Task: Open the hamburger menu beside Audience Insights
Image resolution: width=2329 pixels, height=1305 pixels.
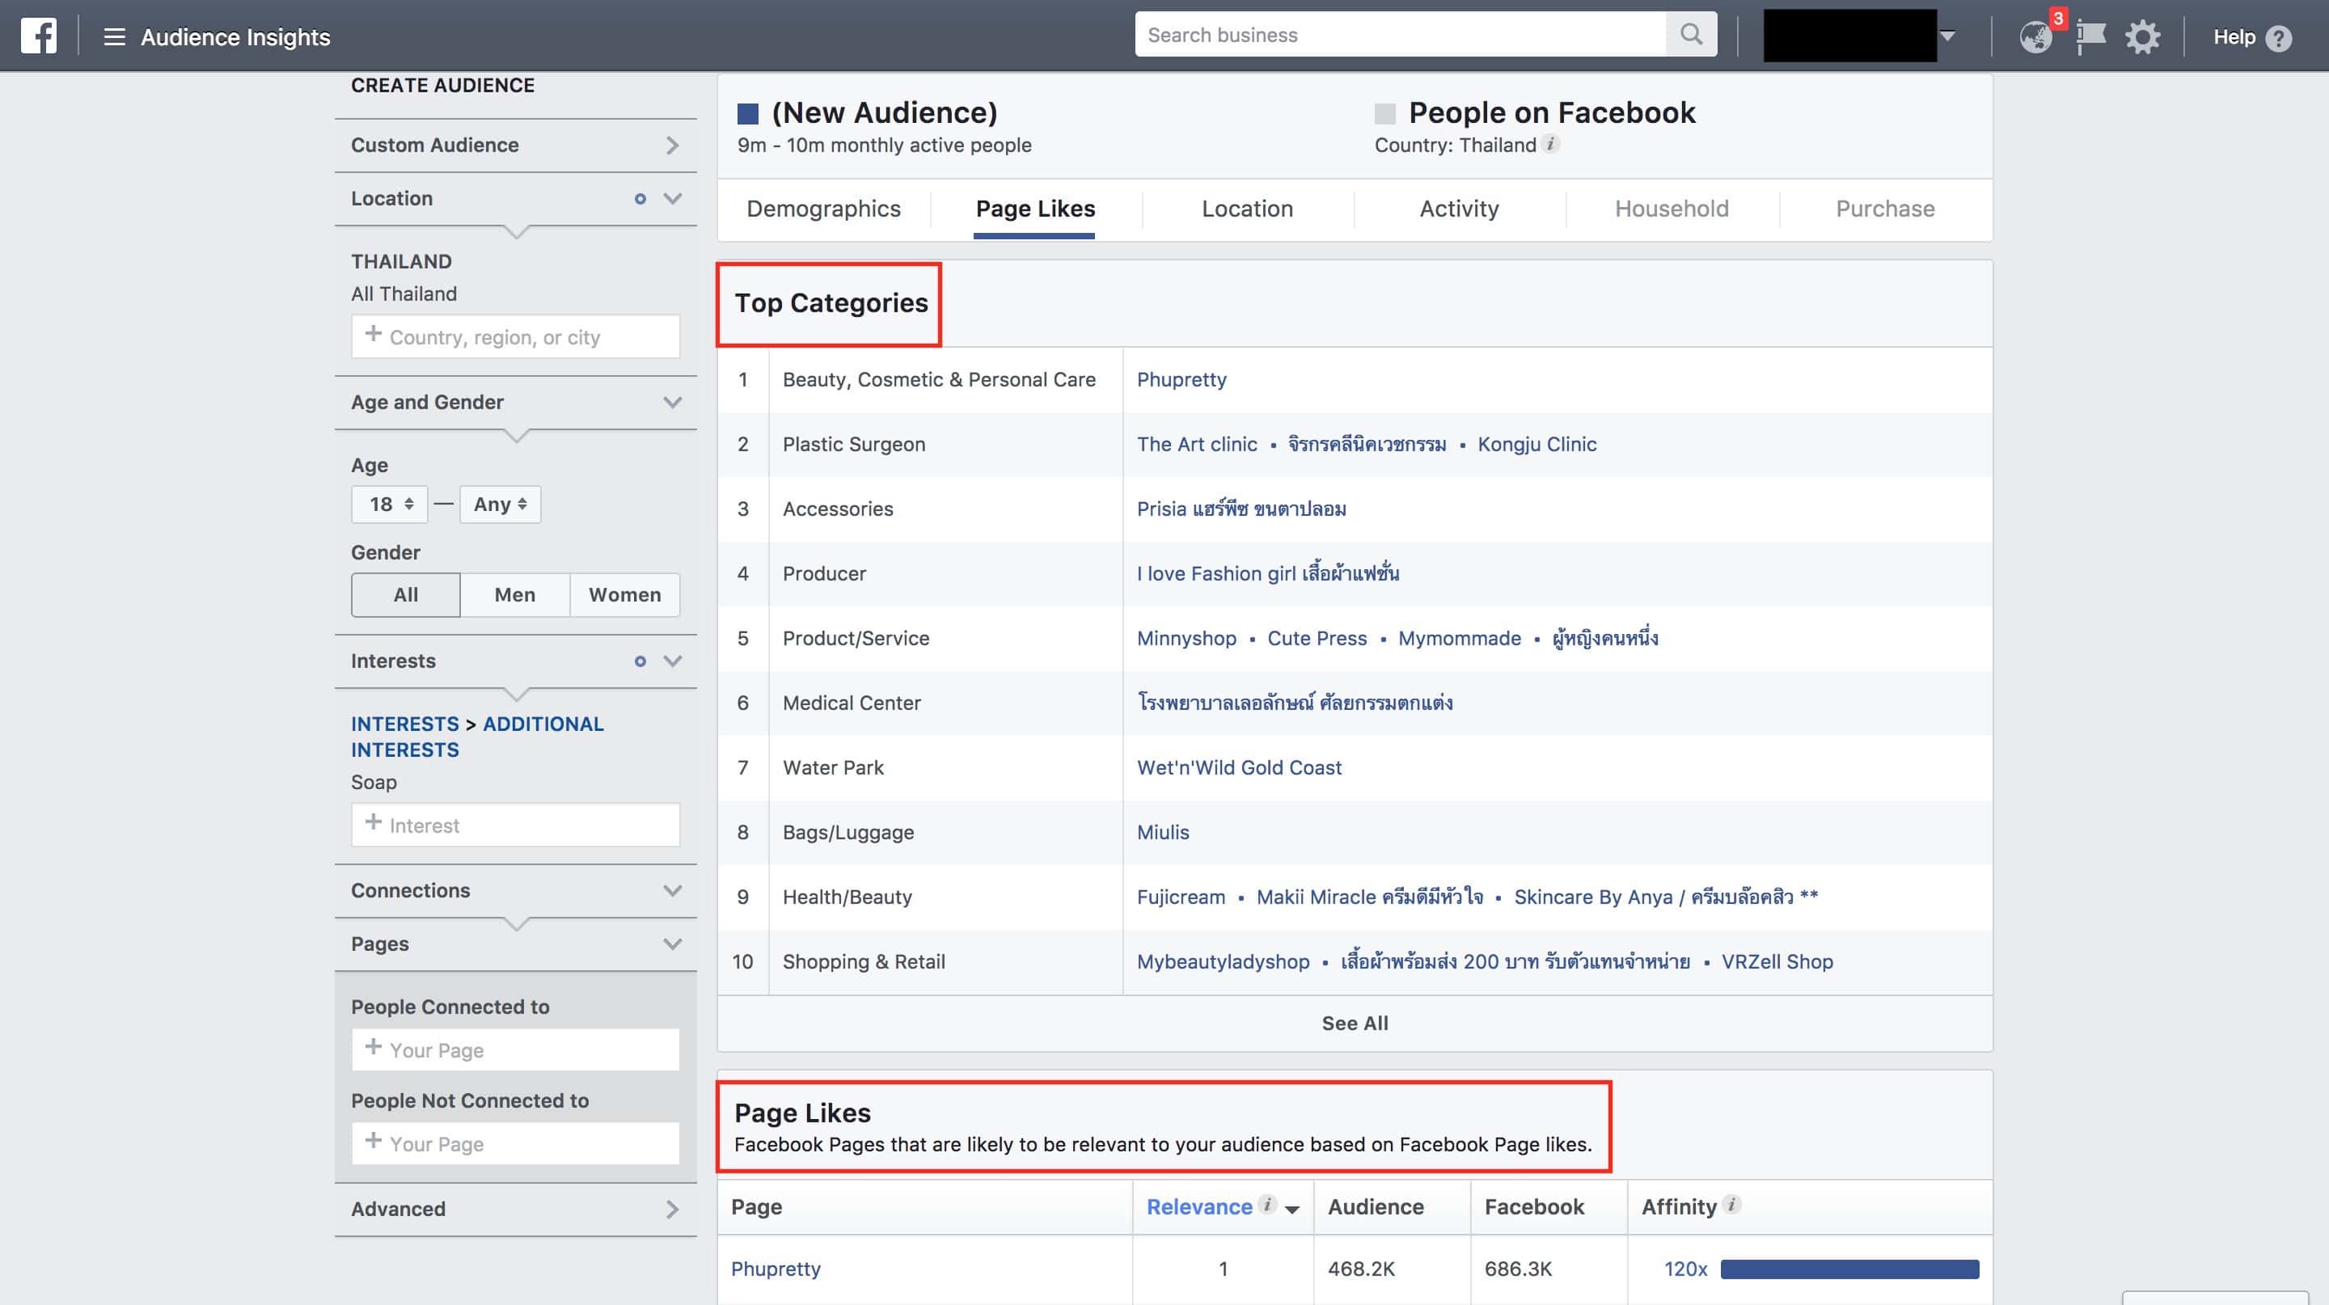Action: coord(114,37)
